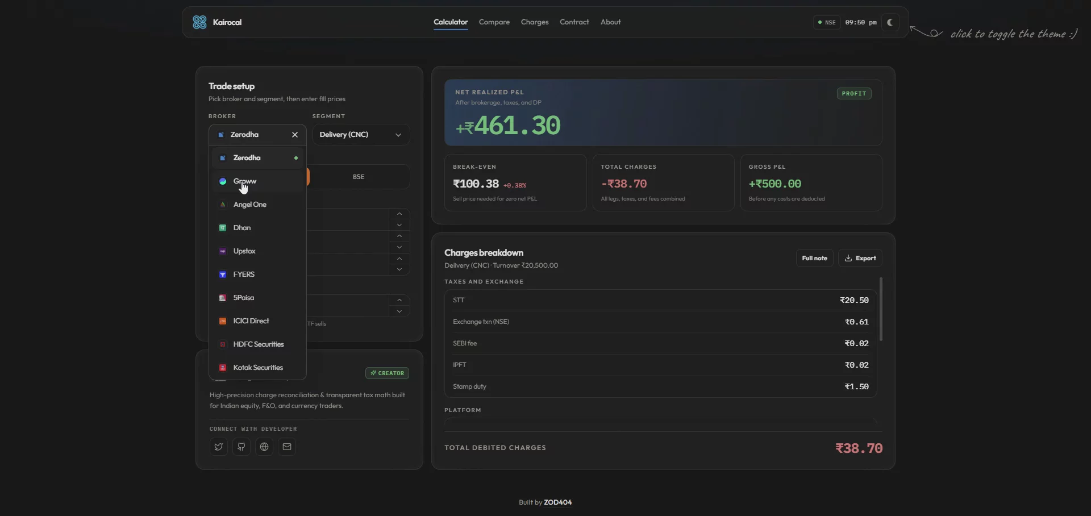Choose Kotak Securities from broker list

[258, 368]
